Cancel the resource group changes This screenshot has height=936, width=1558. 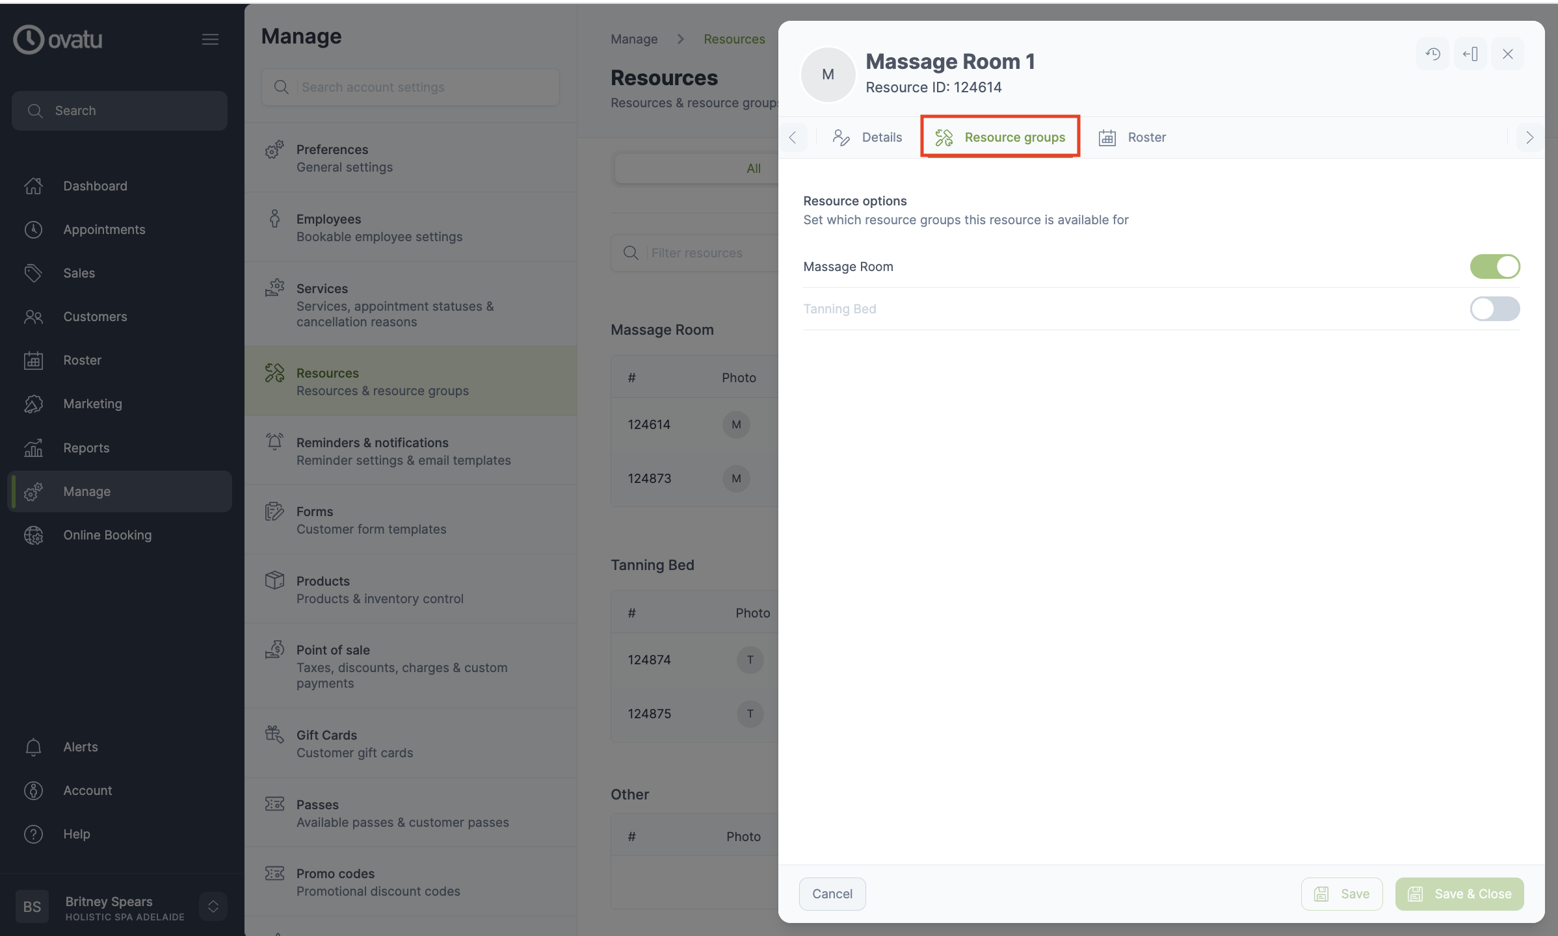[x=832, y=894]
